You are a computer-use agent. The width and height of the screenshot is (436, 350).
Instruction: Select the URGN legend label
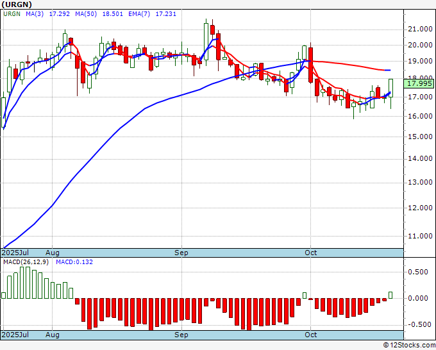coord(12,14)
